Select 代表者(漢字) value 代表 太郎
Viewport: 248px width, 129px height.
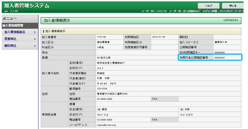coord(103,78)
